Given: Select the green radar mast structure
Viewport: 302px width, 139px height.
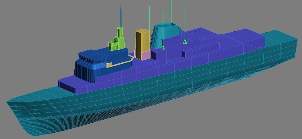Looking at the screenshot, I should pyautogui.click(x=117, y=39).
